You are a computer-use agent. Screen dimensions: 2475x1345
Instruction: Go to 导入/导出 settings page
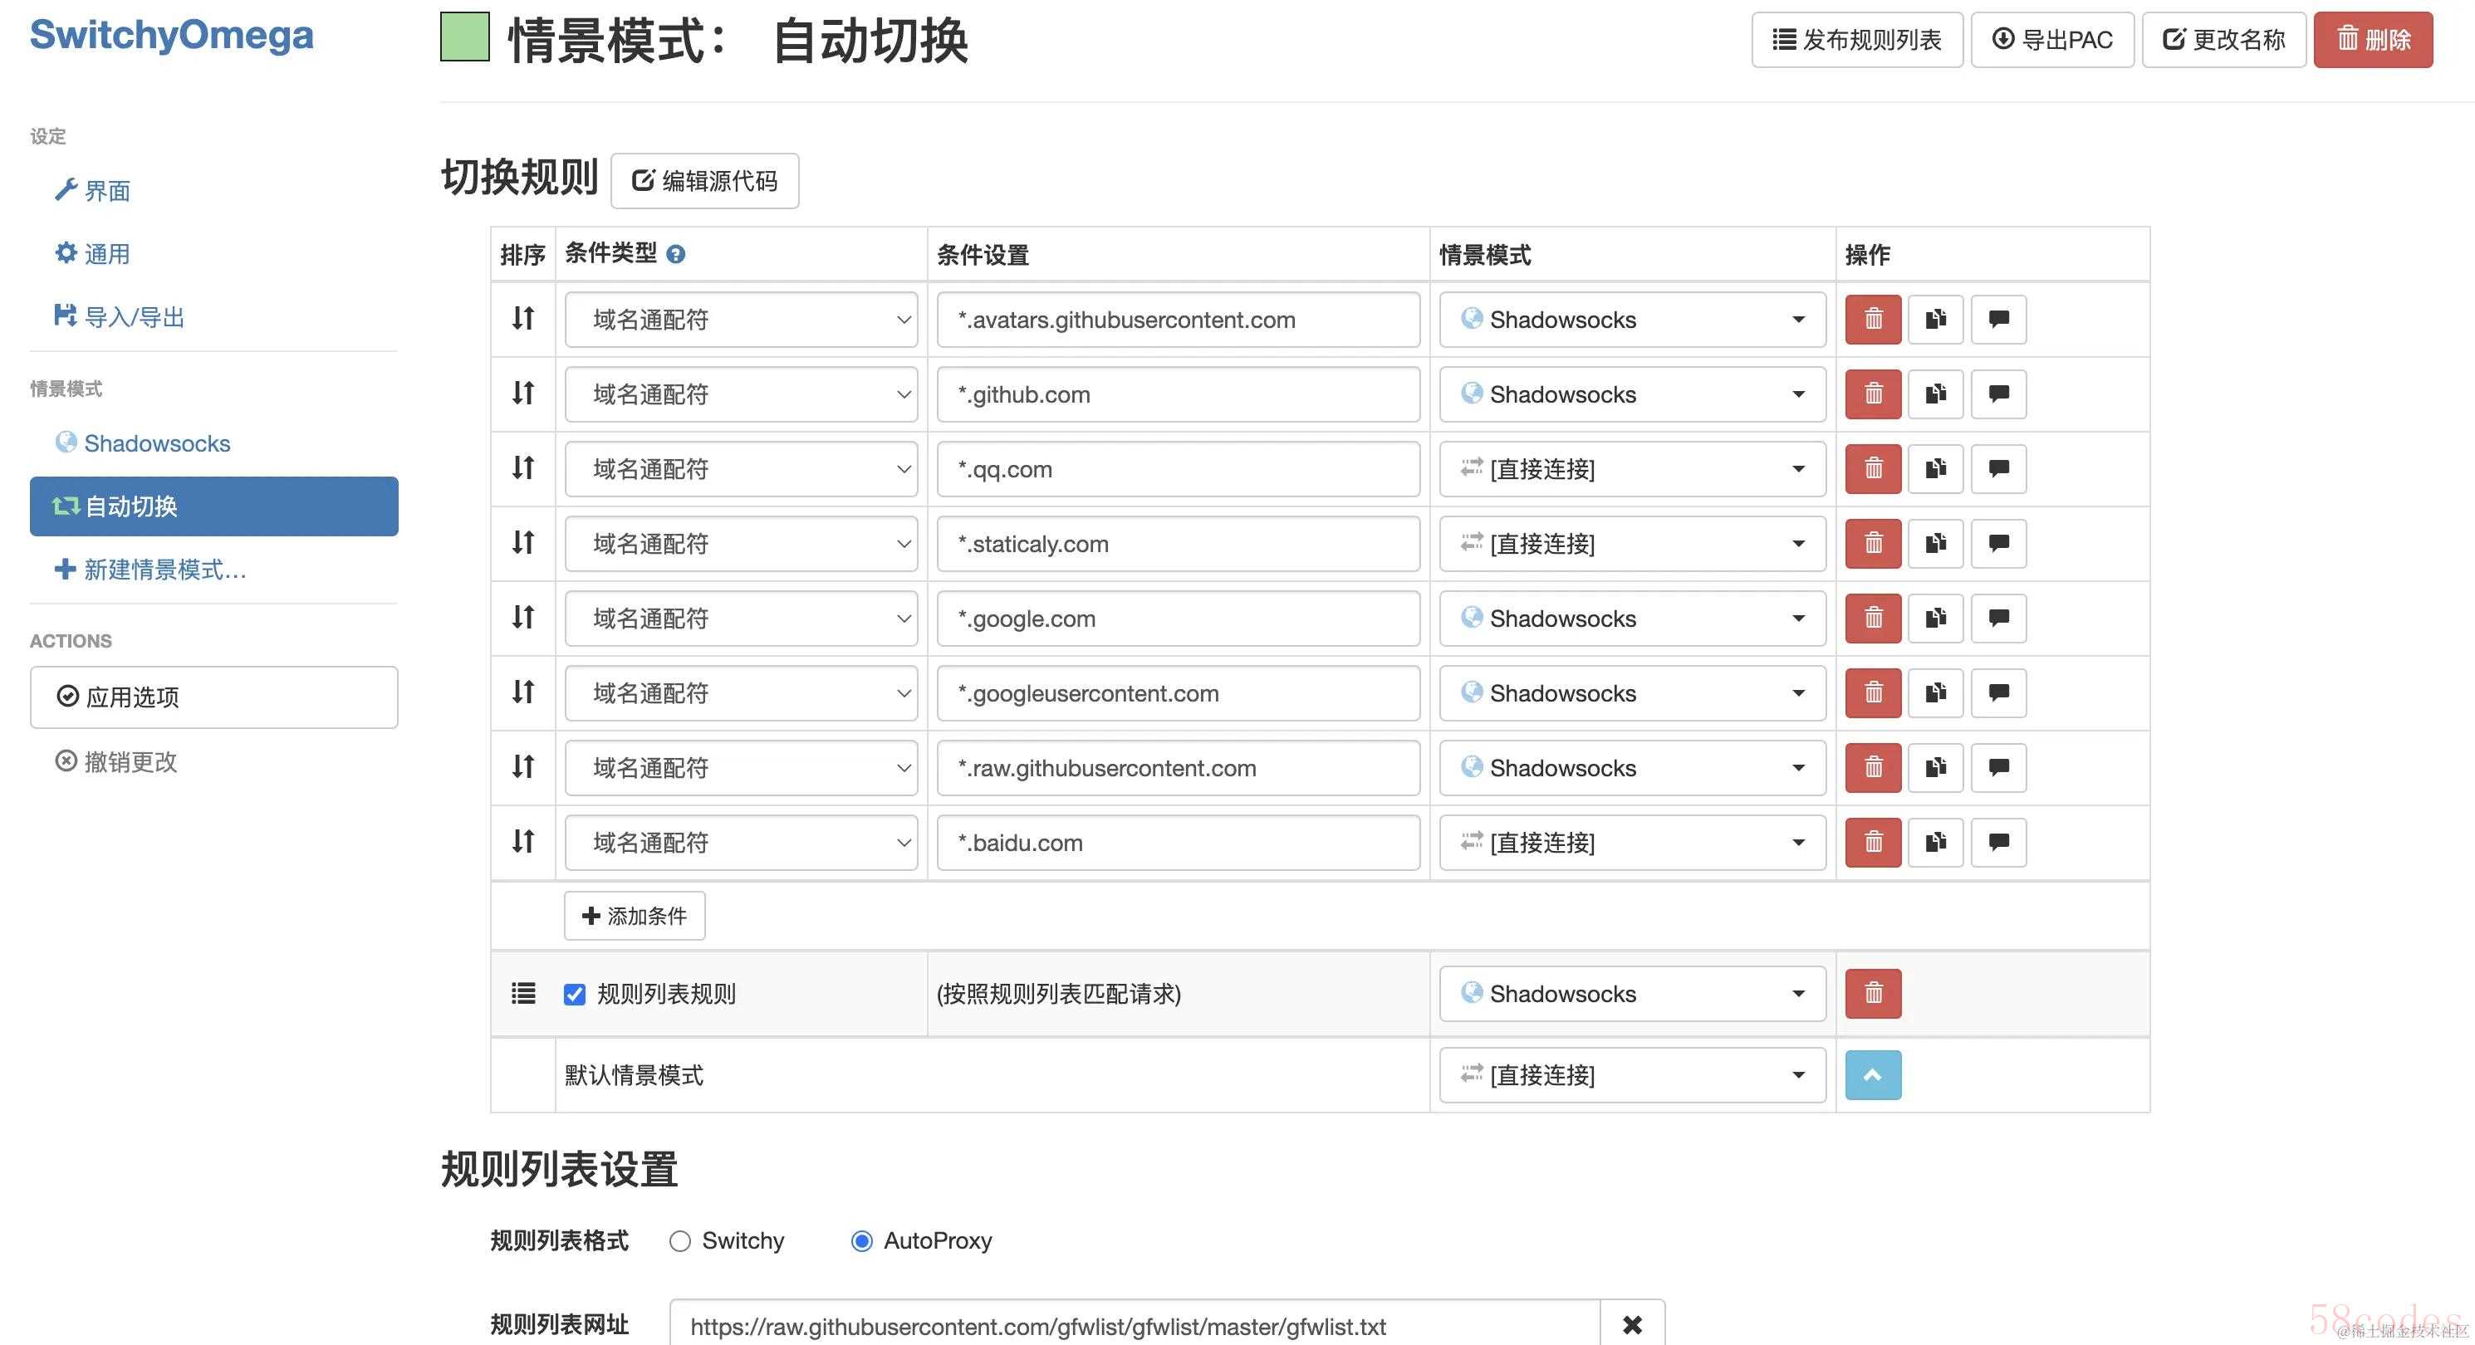pos(134,317)
